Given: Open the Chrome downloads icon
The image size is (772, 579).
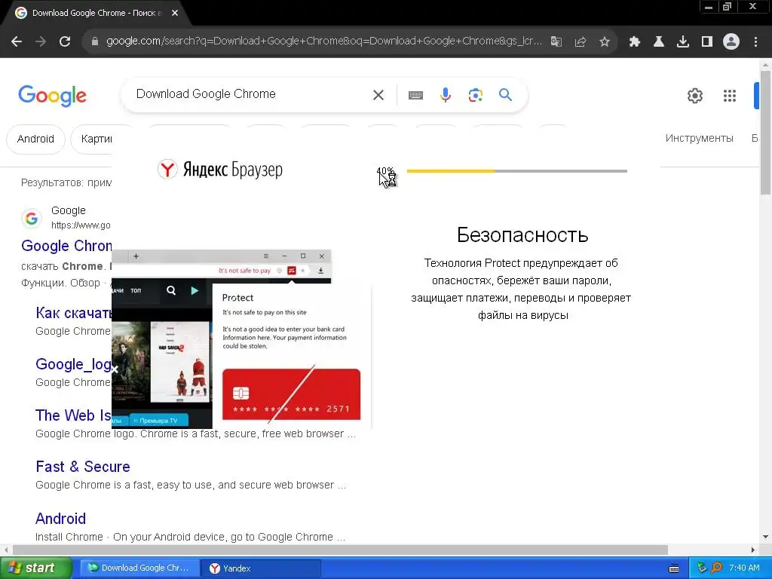Looking at the screenshot, I should 683,41.
